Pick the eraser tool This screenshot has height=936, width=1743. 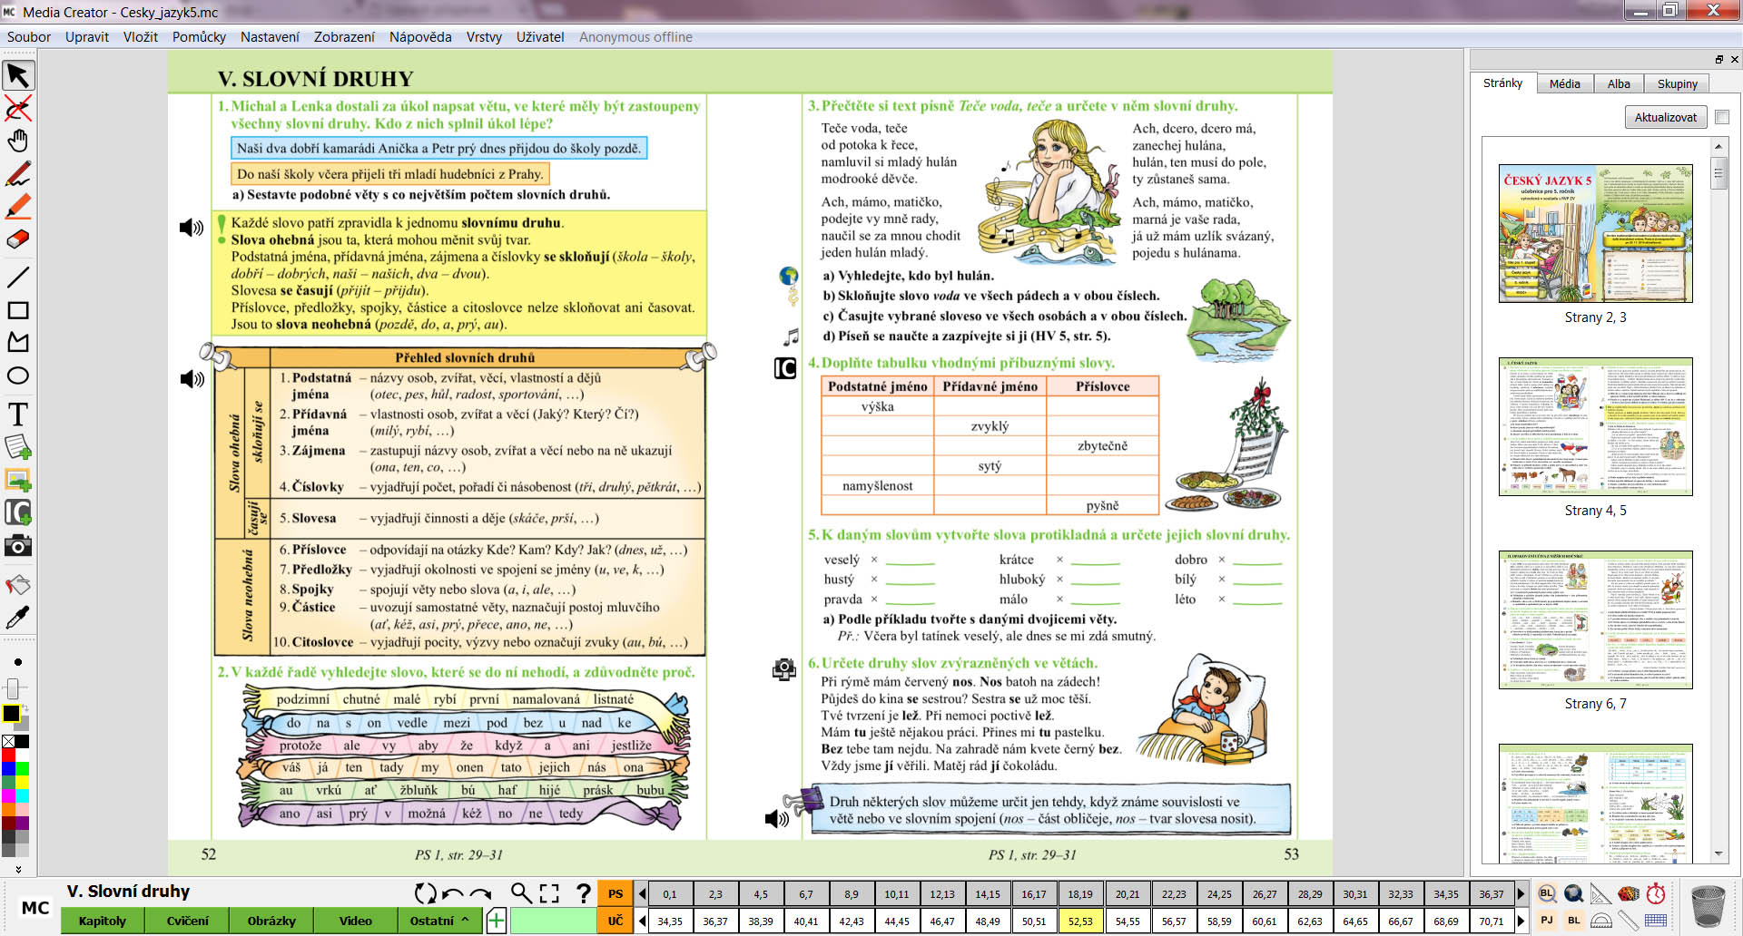[x=18, y=239]
